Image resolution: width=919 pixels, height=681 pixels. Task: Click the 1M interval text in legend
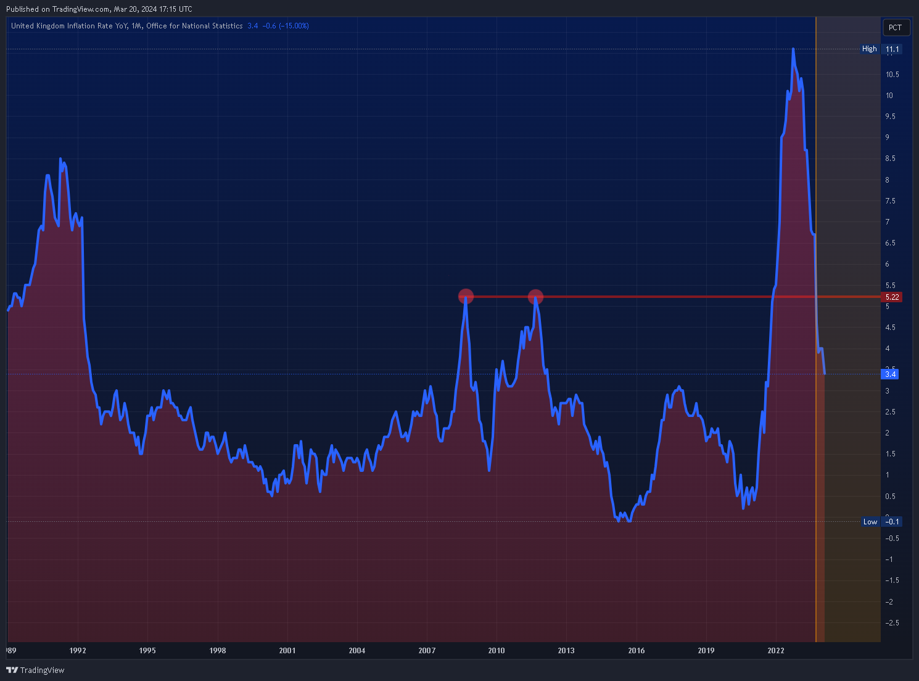point(137,26)
